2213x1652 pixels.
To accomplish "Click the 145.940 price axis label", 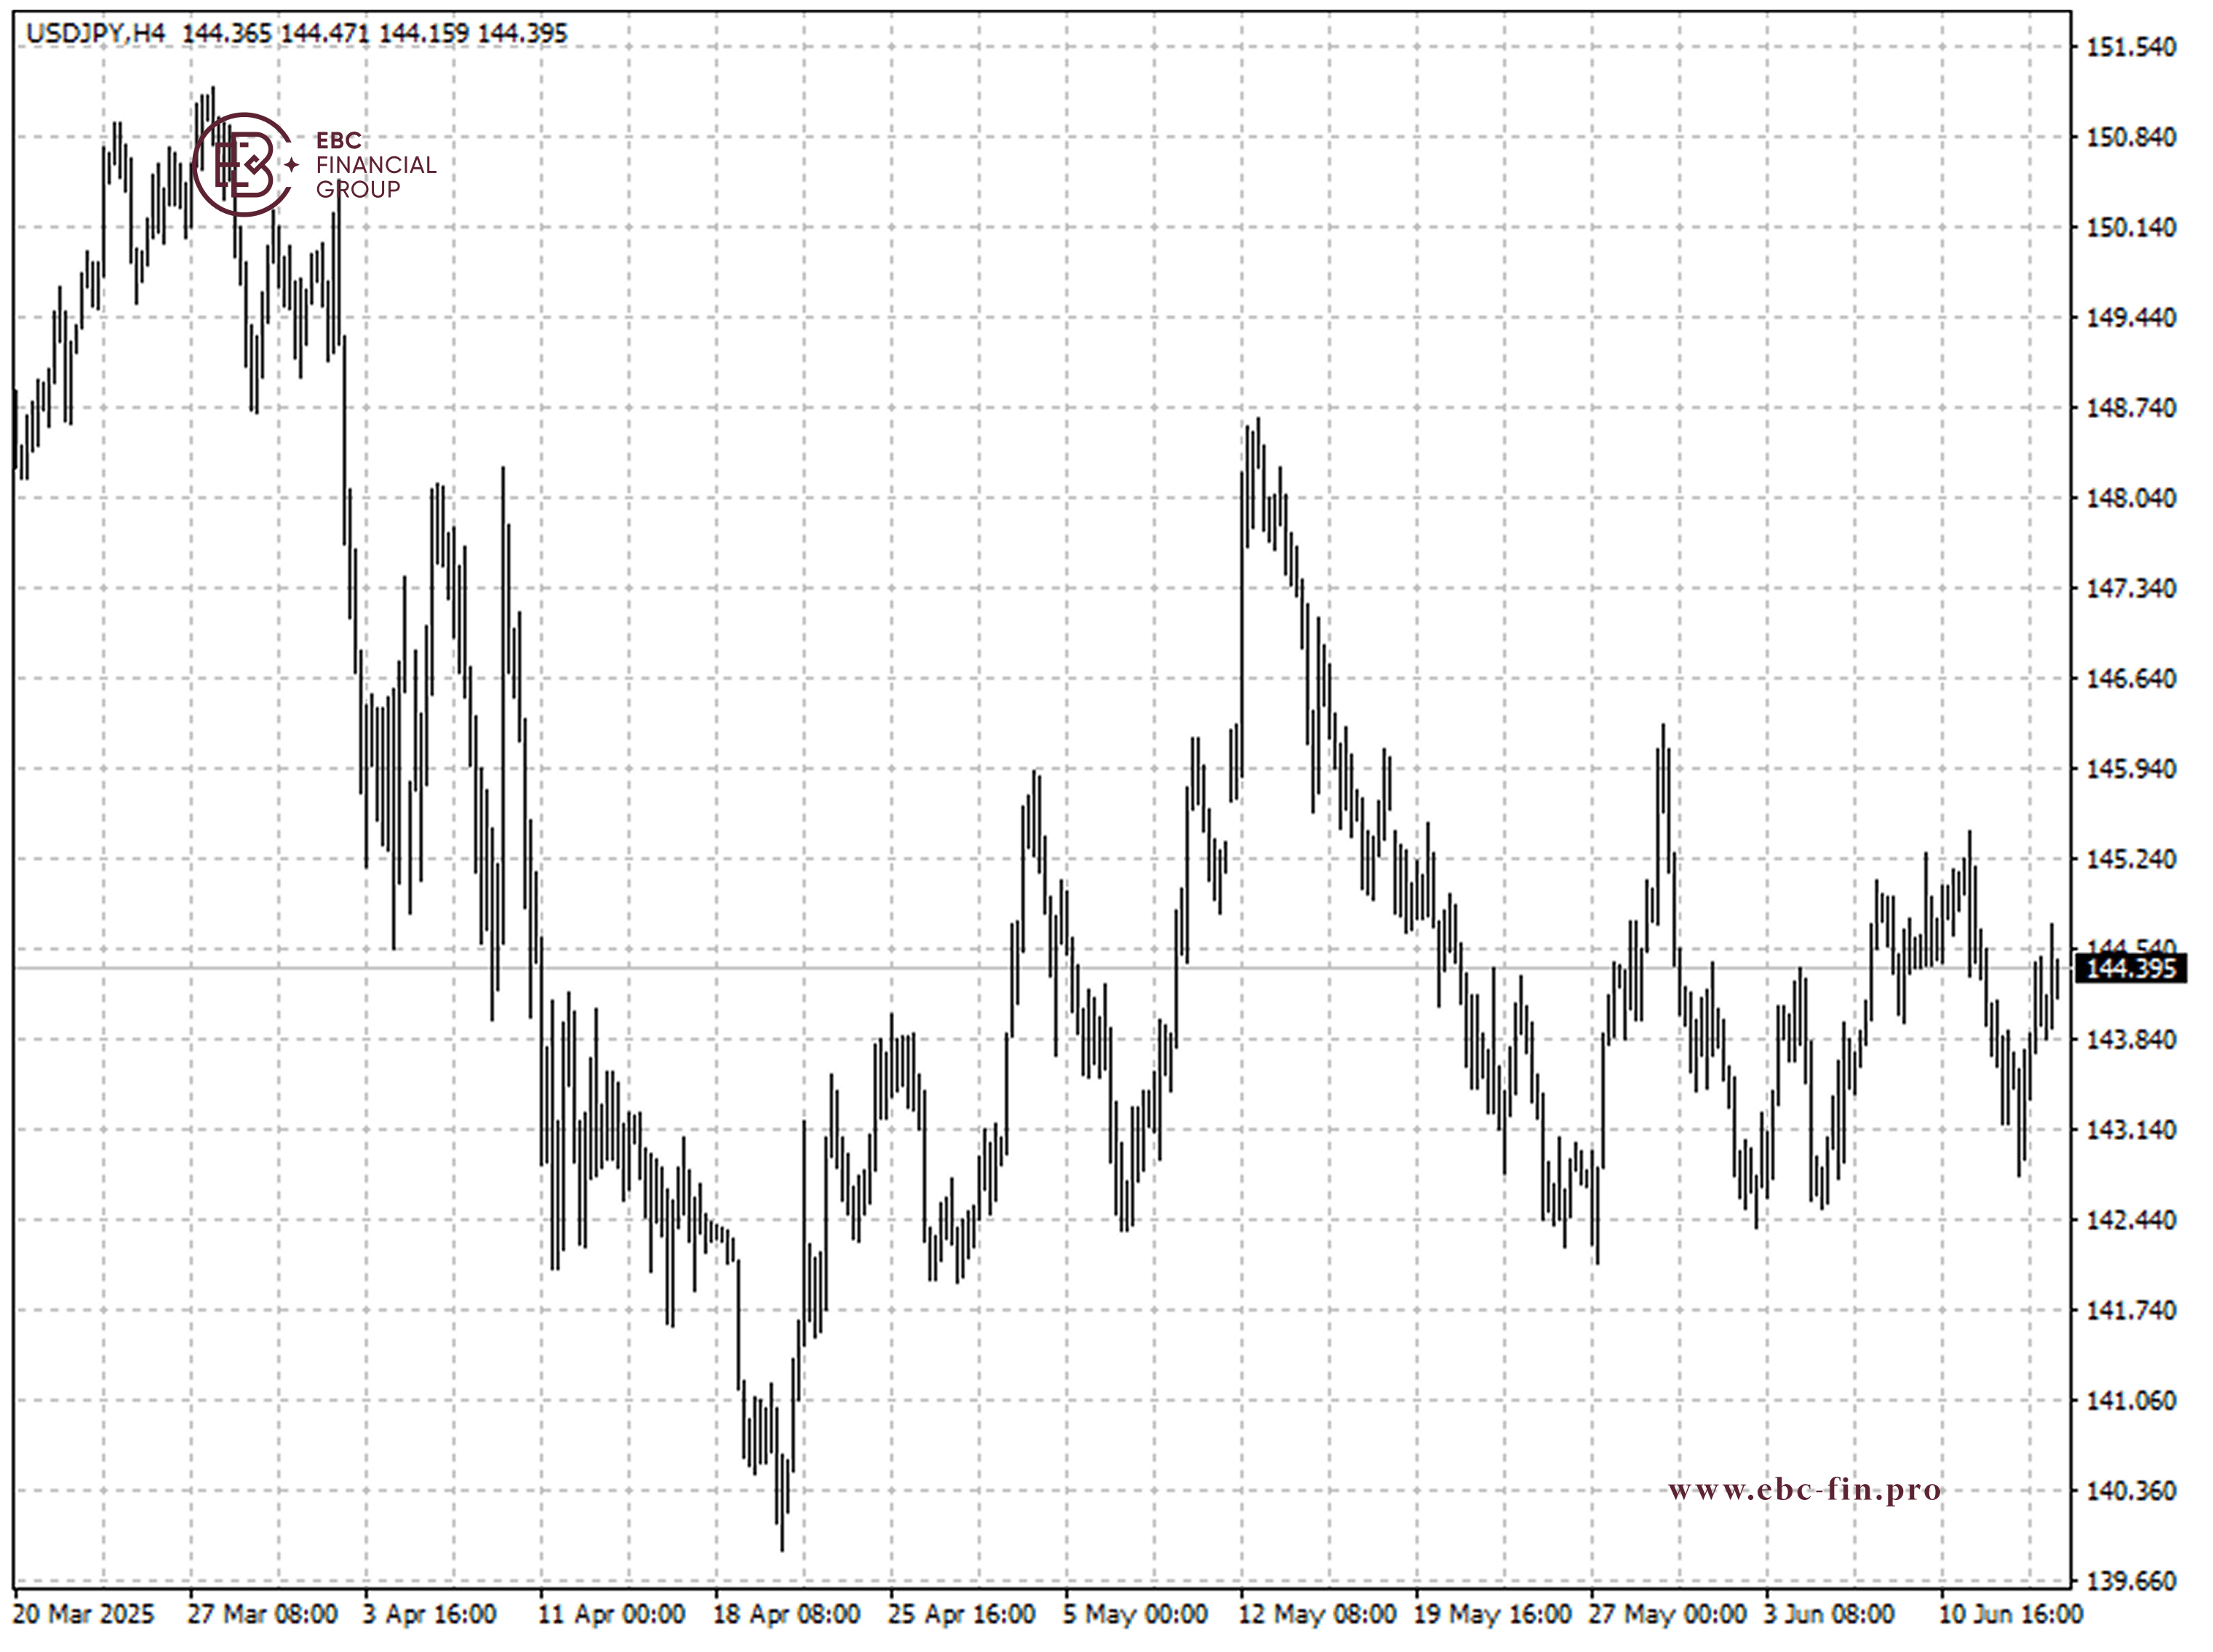I will click(x=2131, y=769).
